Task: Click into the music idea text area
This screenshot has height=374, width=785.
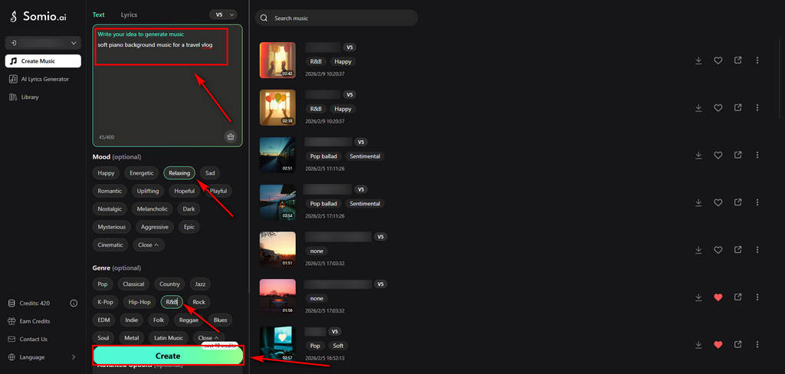Action: point(168,86)
